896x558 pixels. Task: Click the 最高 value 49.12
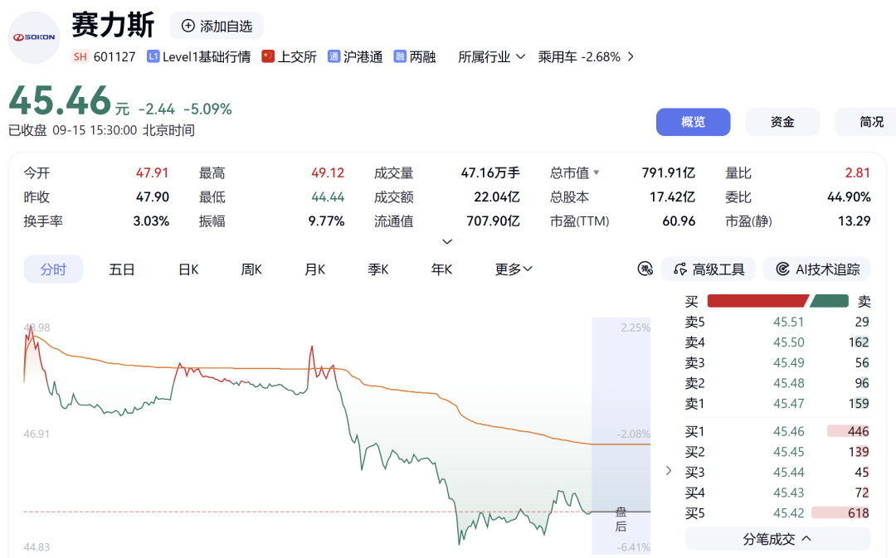[x=328, y=173]
